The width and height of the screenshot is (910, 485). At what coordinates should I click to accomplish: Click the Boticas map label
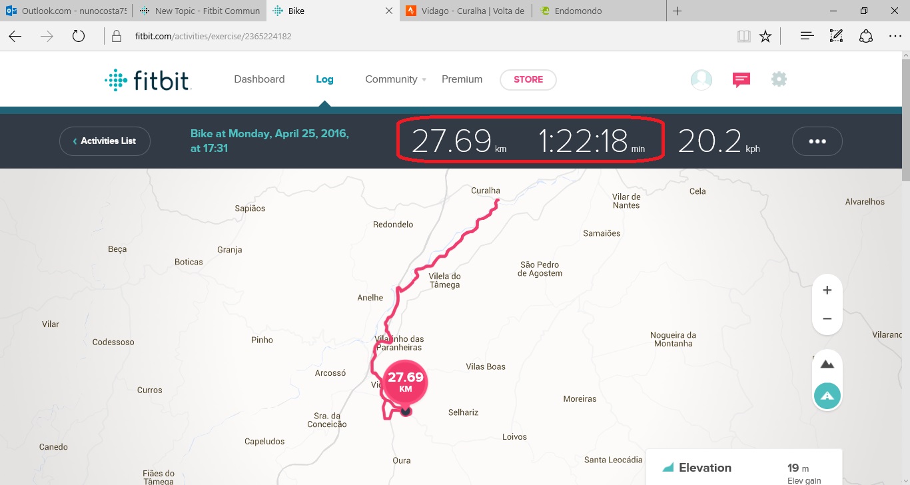(x=189, y=262)
